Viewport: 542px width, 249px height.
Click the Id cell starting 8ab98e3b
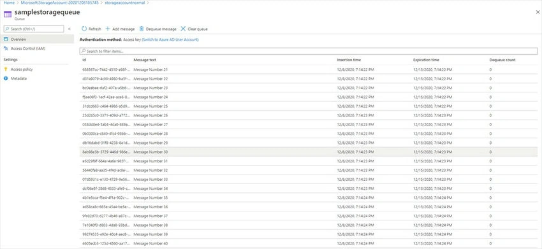point(106,152)
